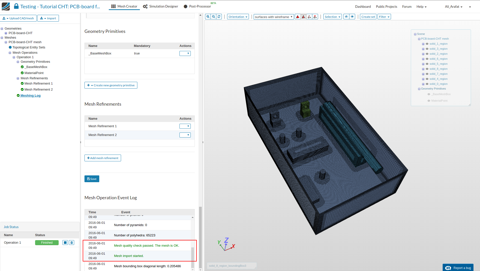Toggle visibility of _BaseMeshBox primitive in scene

coord(429,94)
